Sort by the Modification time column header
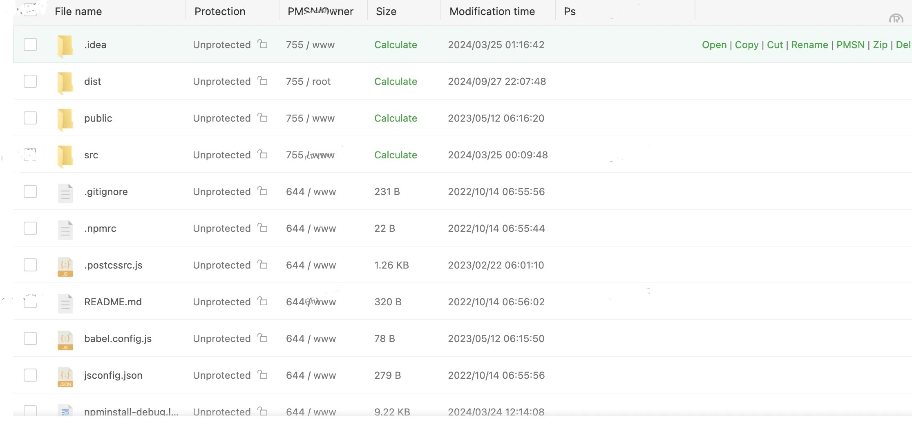Viewport: 912px width, 431px height. point(492,11)
